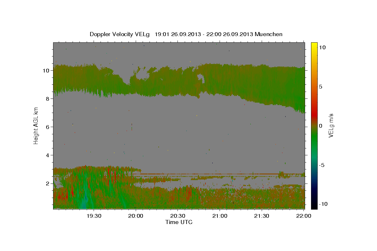Click colorbar tick value -10

tap(323, 204)
